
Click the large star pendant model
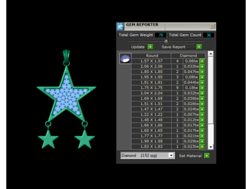pos(66,94)
